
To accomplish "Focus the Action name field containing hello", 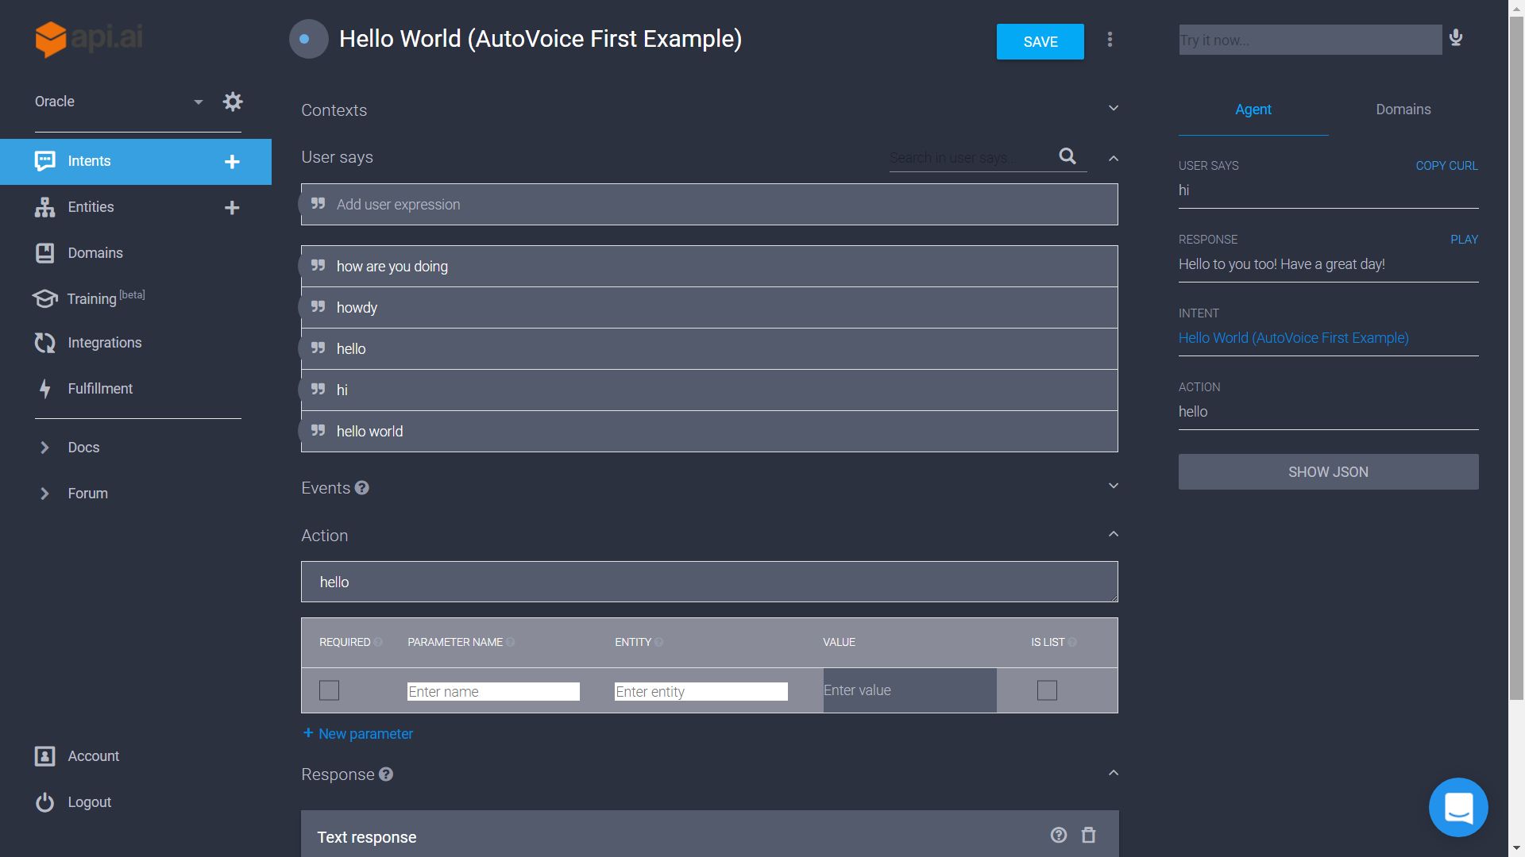I will pyautogui.click(x=709, y=582).
